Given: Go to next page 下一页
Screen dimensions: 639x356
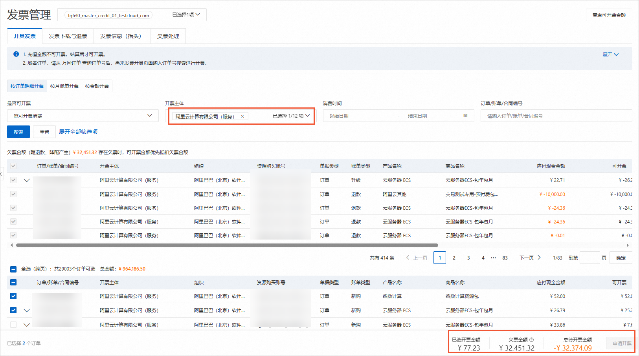Looking at the screenshot, I should [530, 258].
